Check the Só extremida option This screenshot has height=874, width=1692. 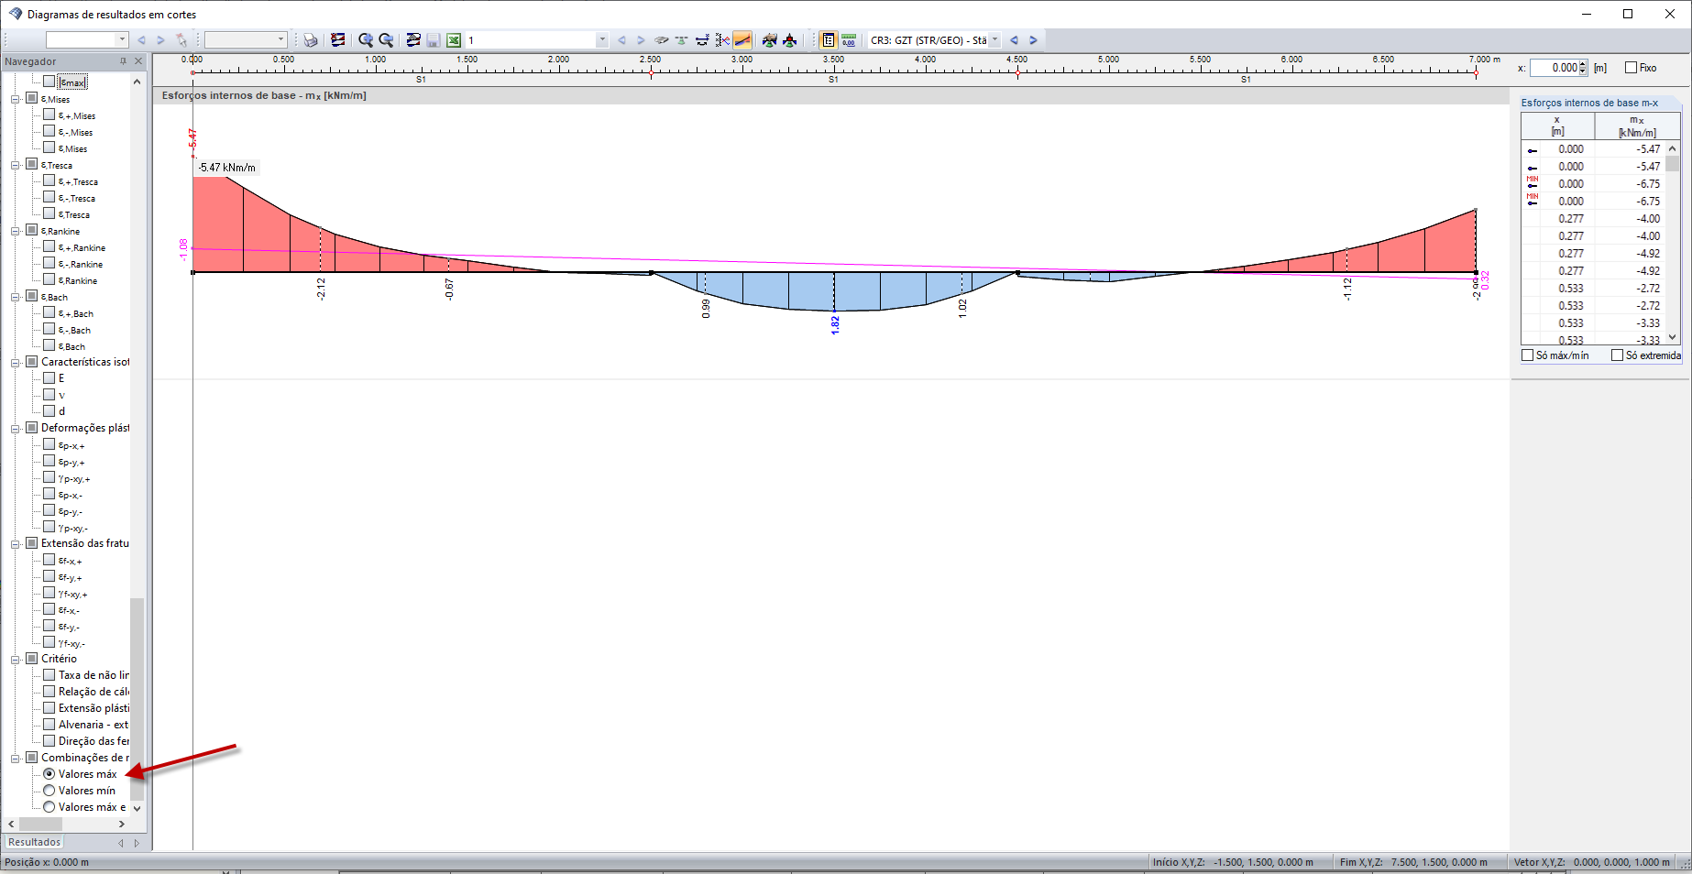[1617, 355]
